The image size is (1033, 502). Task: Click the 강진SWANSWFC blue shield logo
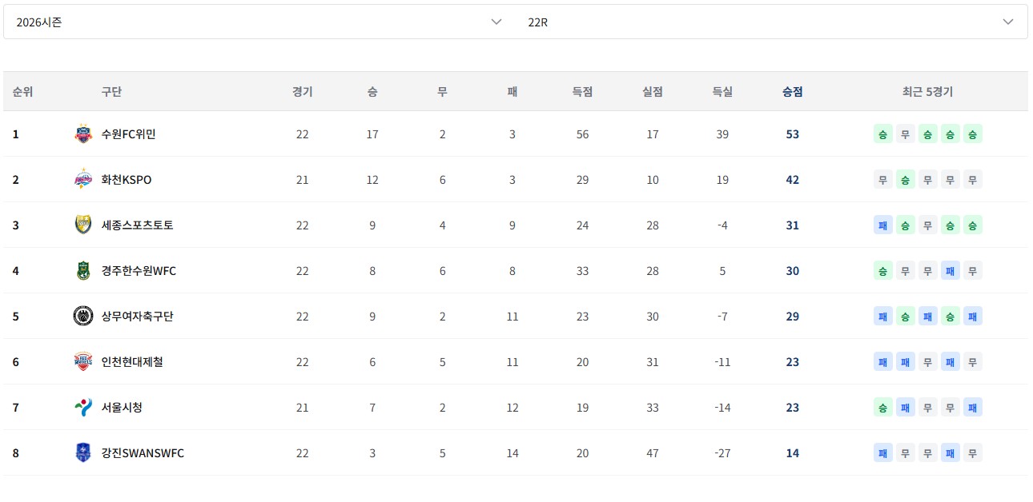pos(83,452)
